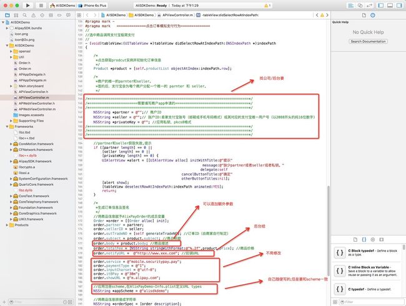Expand Main.storyboard
Viewport: 406px width, 306px height.
[11, 86]
